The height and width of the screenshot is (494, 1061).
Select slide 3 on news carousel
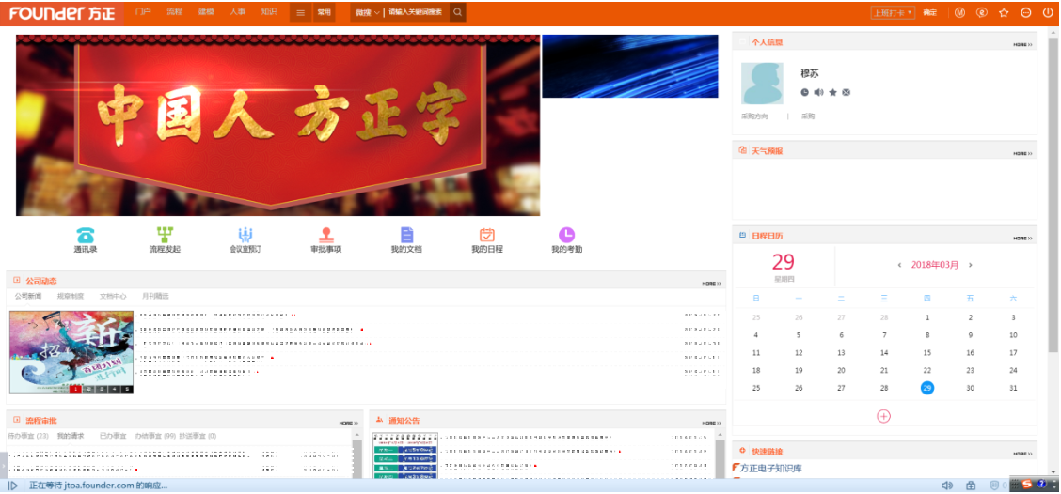click(x=102, y=389)
